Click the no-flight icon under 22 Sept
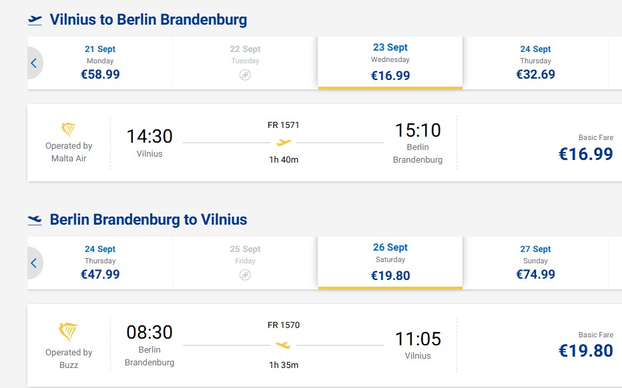The image size is (622, 388). tap(245, 75)
